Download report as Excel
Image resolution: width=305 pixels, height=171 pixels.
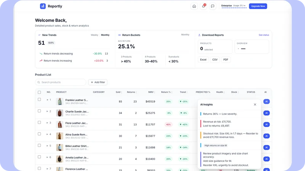click(203, 60)
